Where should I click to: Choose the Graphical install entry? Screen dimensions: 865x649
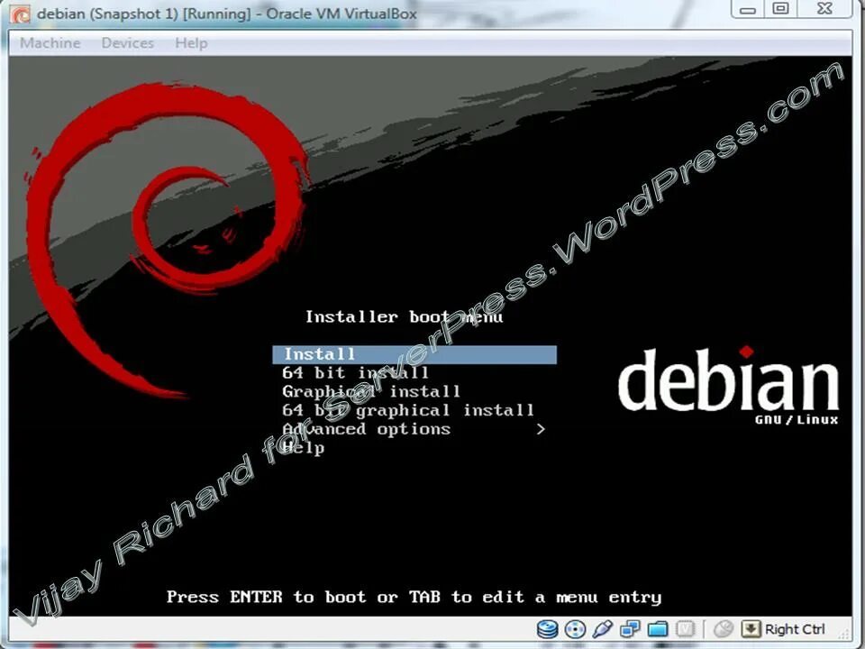[371, 392]
